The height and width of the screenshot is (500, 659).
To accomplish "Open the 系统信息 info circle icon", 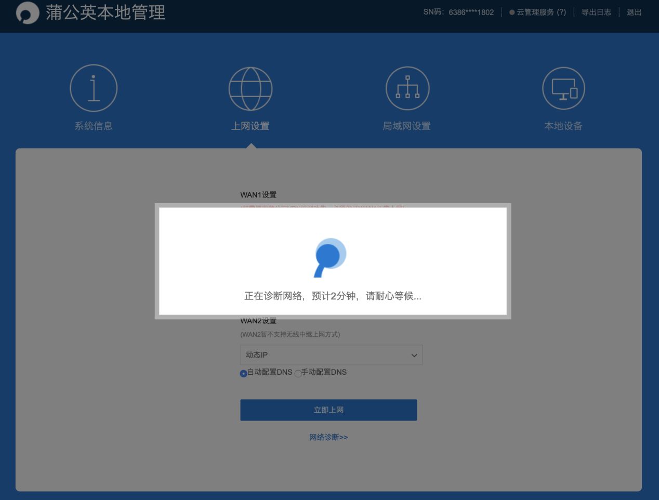I will click(94, 88).
